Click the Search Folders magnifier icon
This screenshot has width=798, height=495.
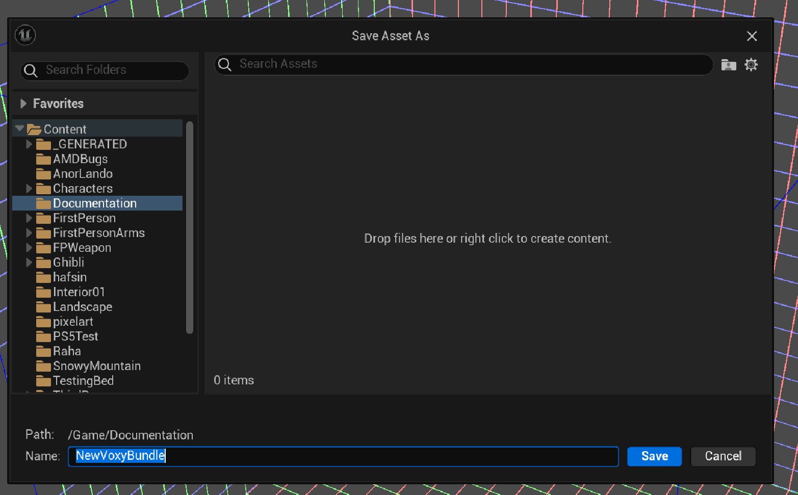pos(31,70)
